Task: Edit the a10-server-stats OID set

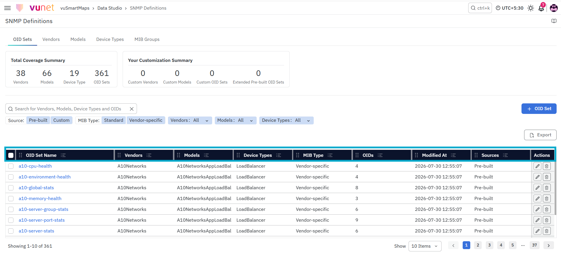Action: pyautogui.click(x=537, y=231)
